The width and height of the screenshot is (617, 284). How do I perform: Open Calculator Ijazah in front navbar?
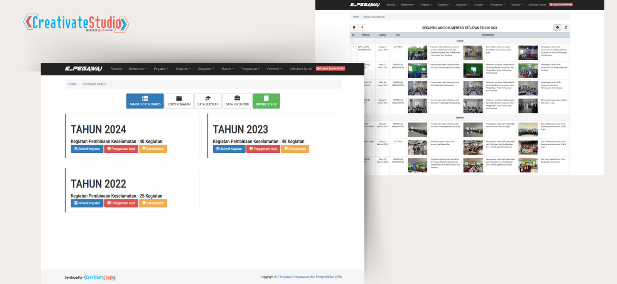click(x=300, y=69)
